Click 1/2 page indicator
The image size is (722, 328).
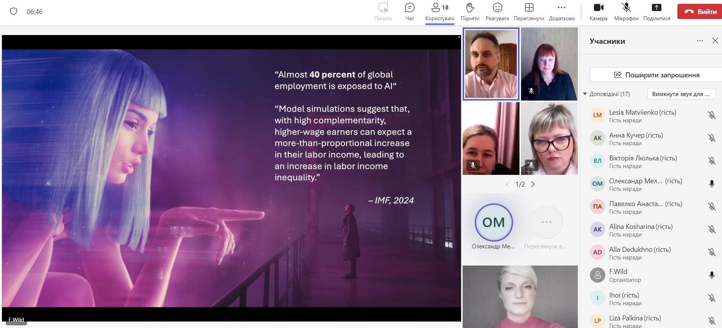[520, 184]
